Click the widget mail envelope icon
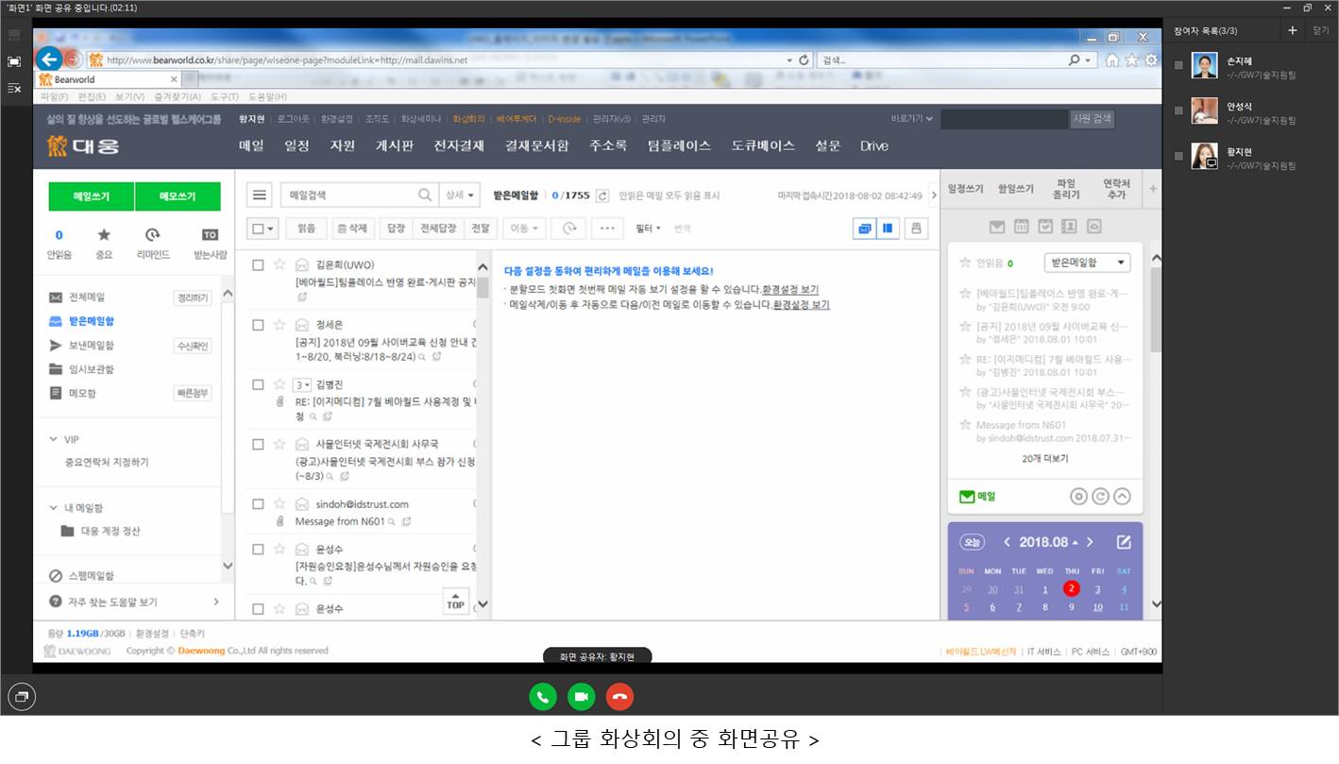Screen dimensions: 1339x764 (x=997, y=227)
